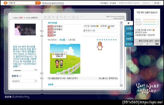Screen dimensions: 164x105
Task: Click the 프렌들리 score bar
Action: (150, 24)
